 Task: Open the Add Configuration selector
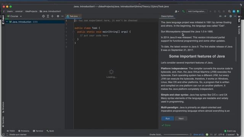point(197,11)
